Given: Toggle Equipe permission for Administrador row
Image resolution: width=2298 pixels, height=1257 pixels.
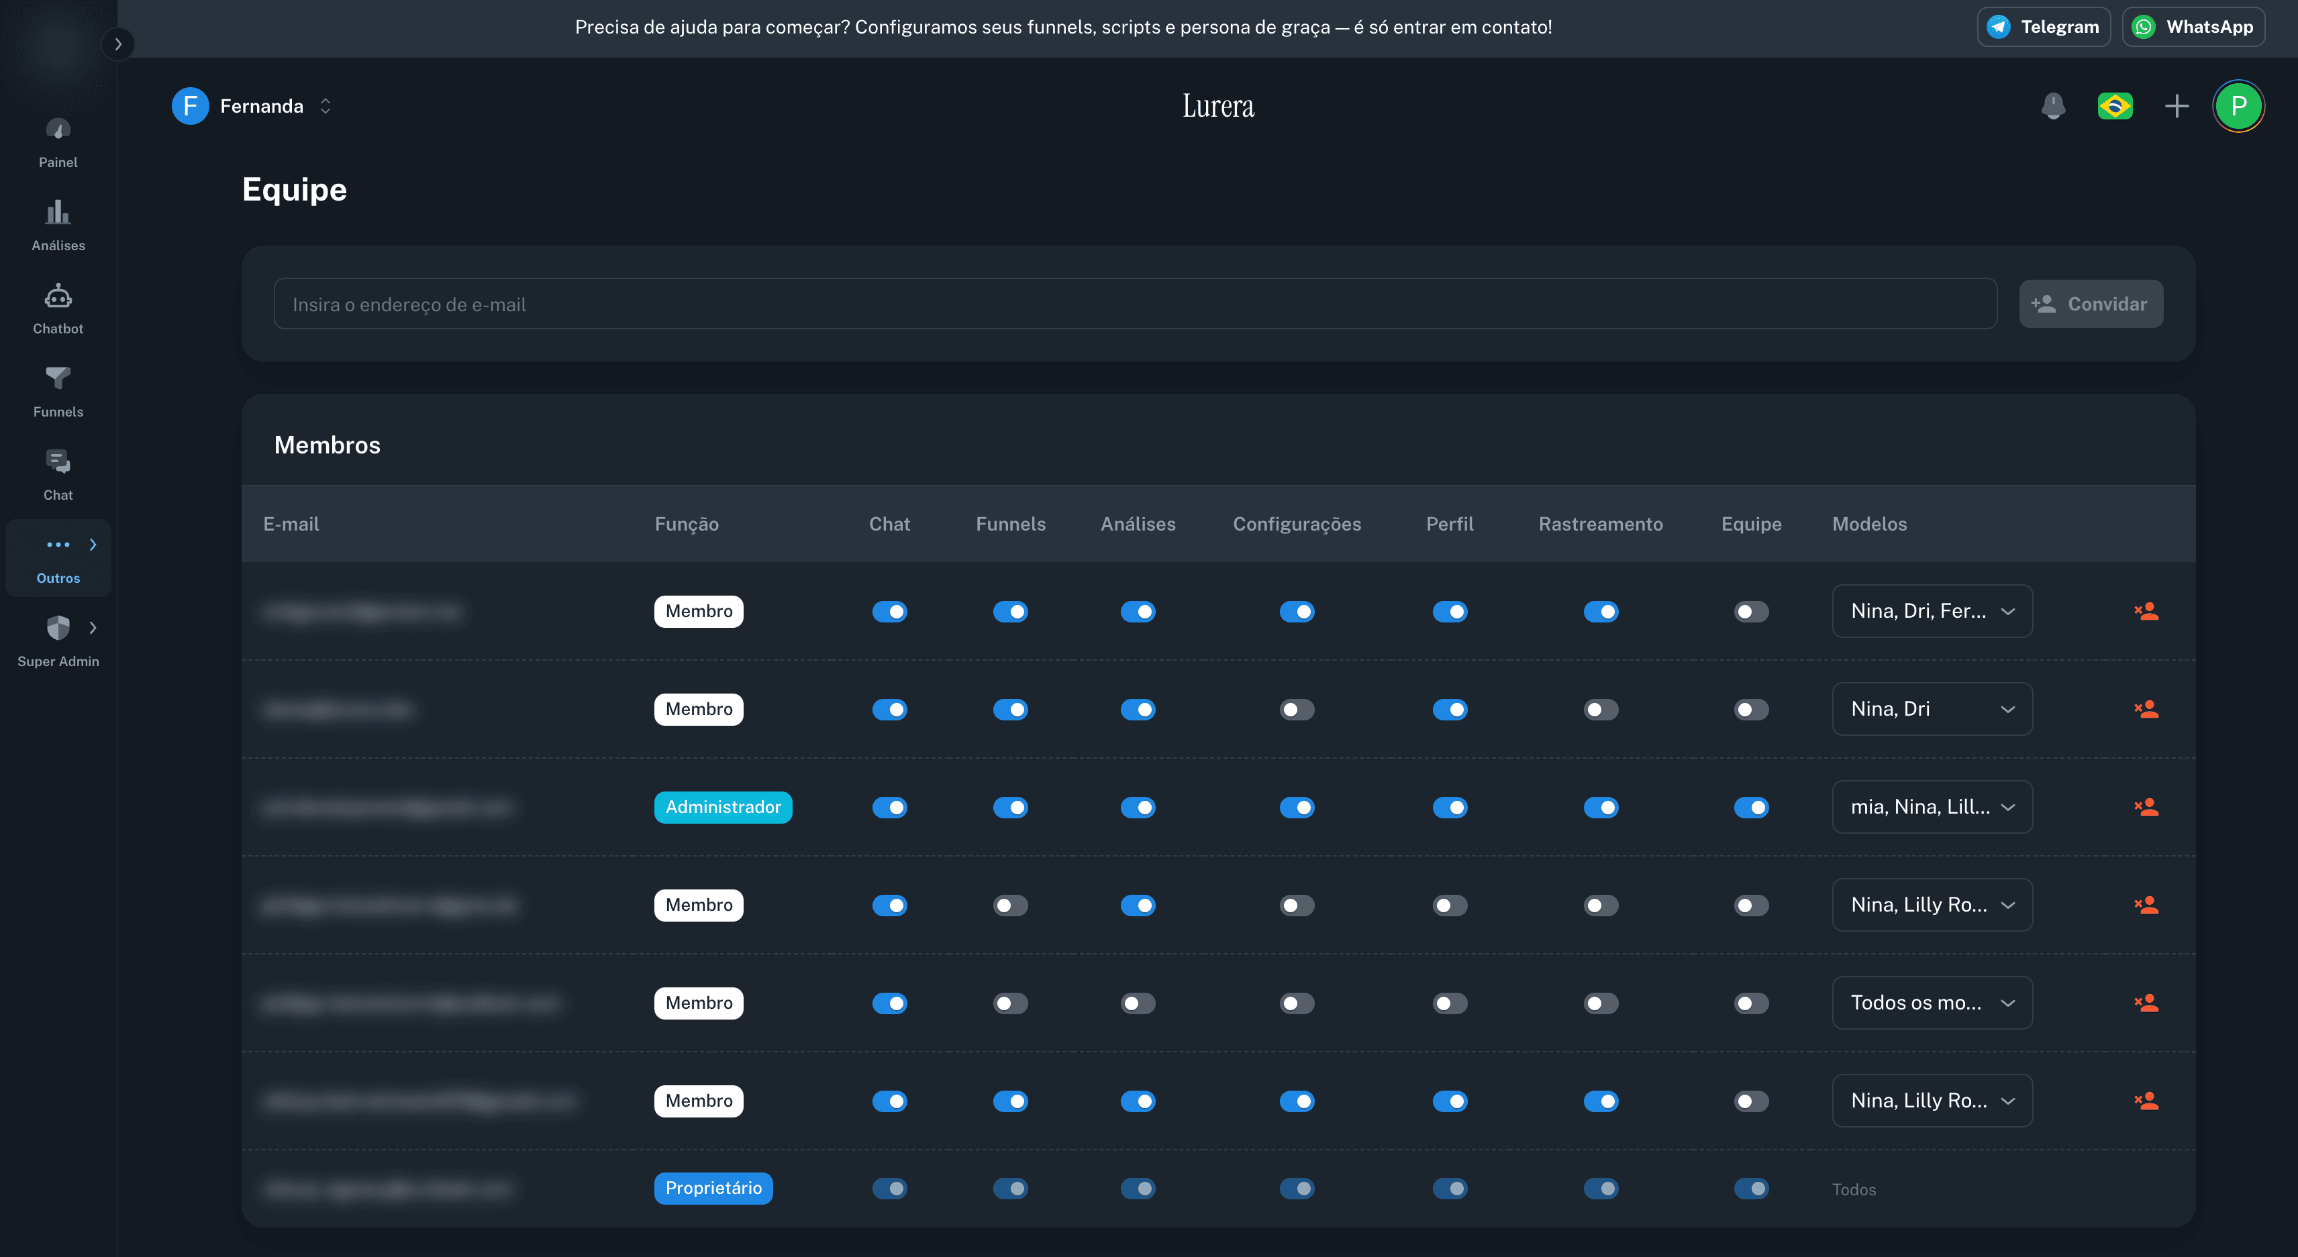Looking at the screenshot, I should pos(1751,808).
